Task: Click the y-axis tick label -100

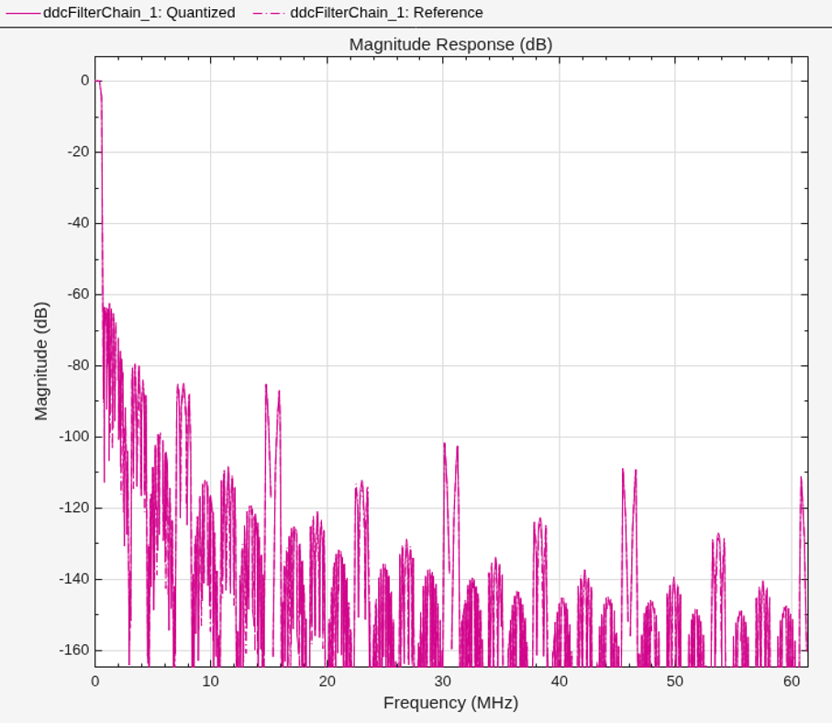Action: [x=73, y=437]
